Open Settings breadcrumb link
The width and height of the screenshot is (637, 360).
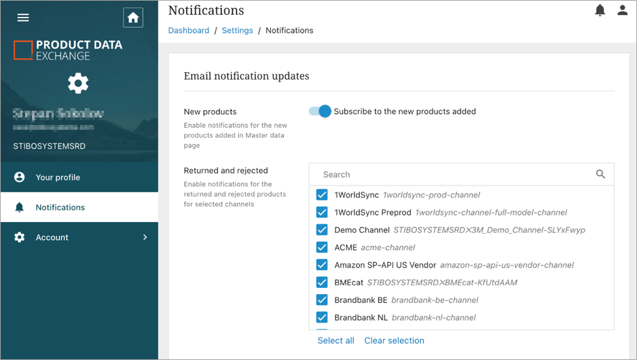(237, 31)
